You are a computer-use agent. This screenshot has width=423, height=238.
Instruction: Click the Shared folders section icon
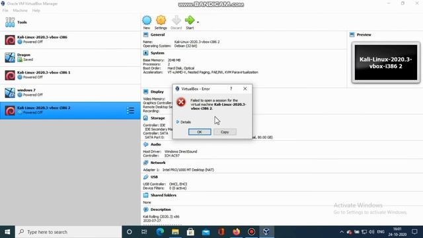click(146, 195)
